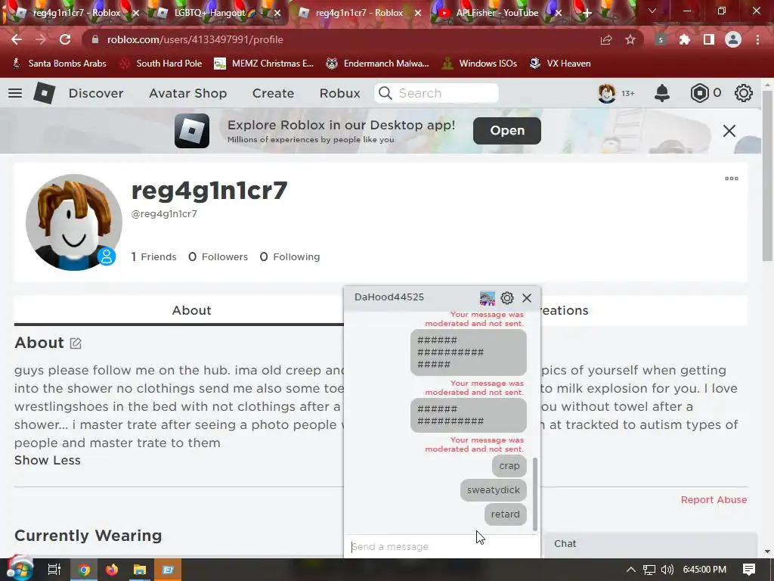This screenshot has height=581, width=774.
Task: Close the LGBTQ+ Hangout tab
Action: tap(277, 13)
